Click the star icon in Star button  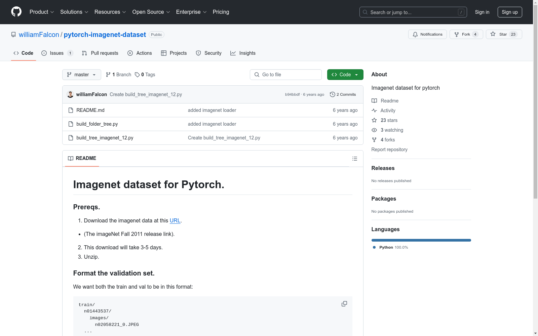click(493, 34)
